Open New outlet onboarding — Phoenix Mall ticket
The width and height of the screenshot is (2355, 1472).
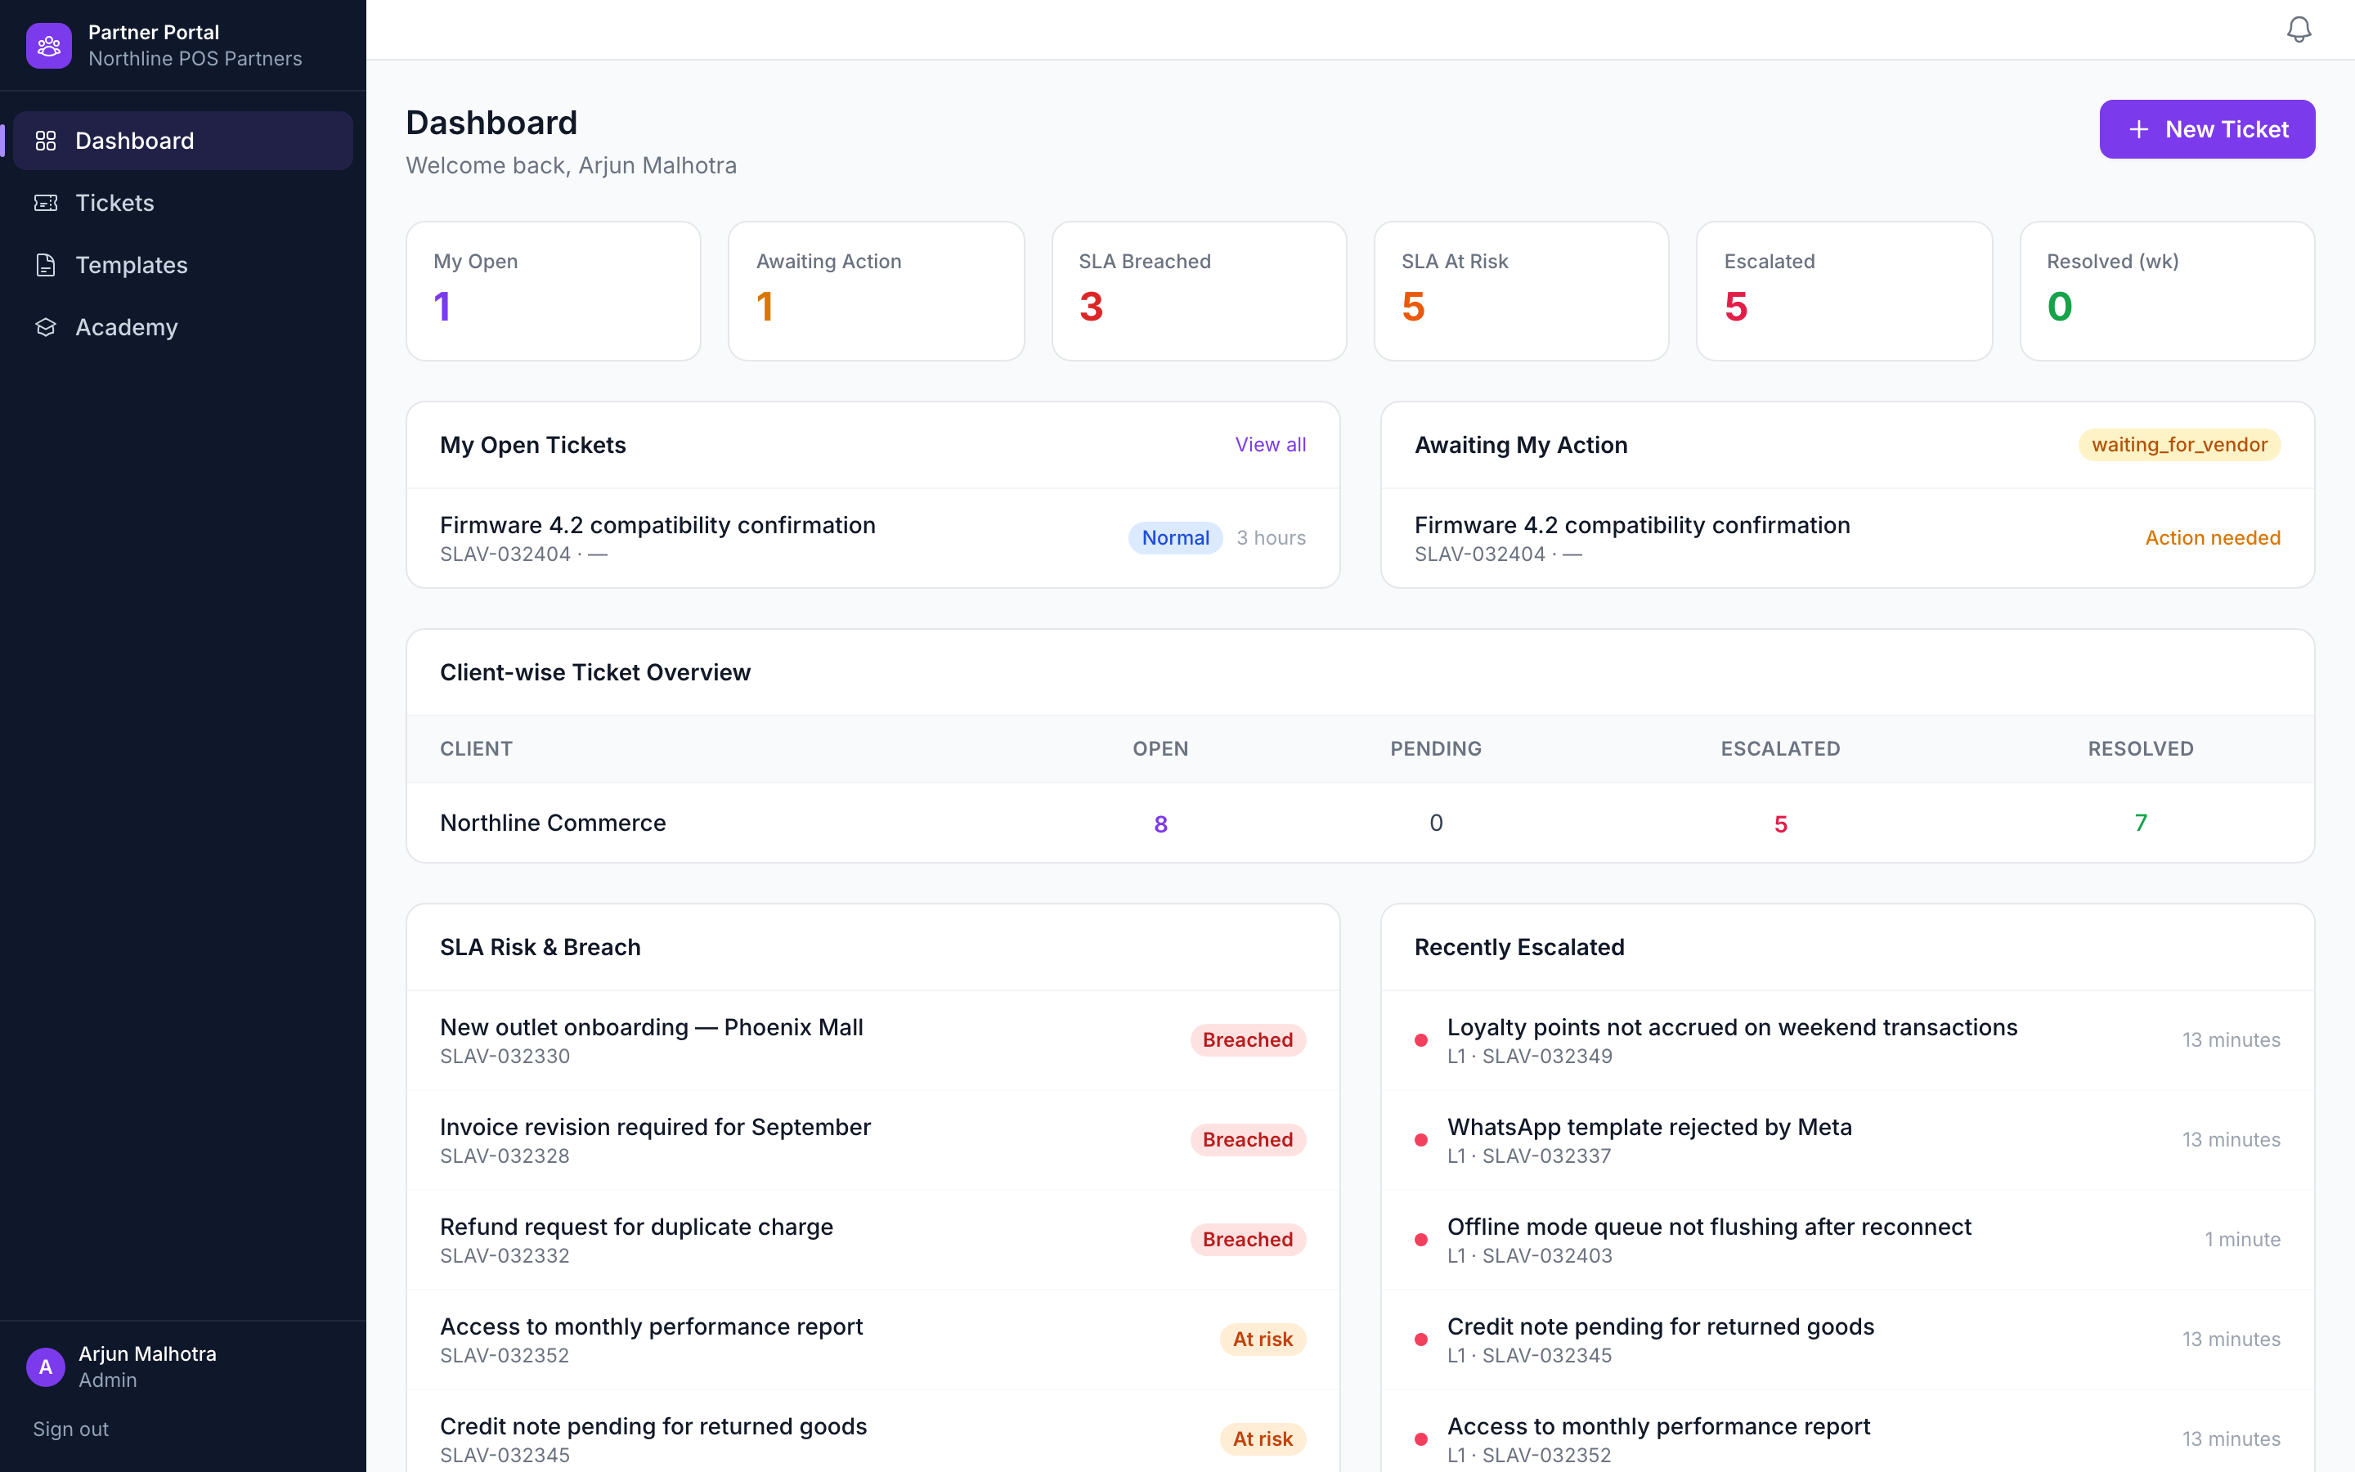click(873, 1039)
